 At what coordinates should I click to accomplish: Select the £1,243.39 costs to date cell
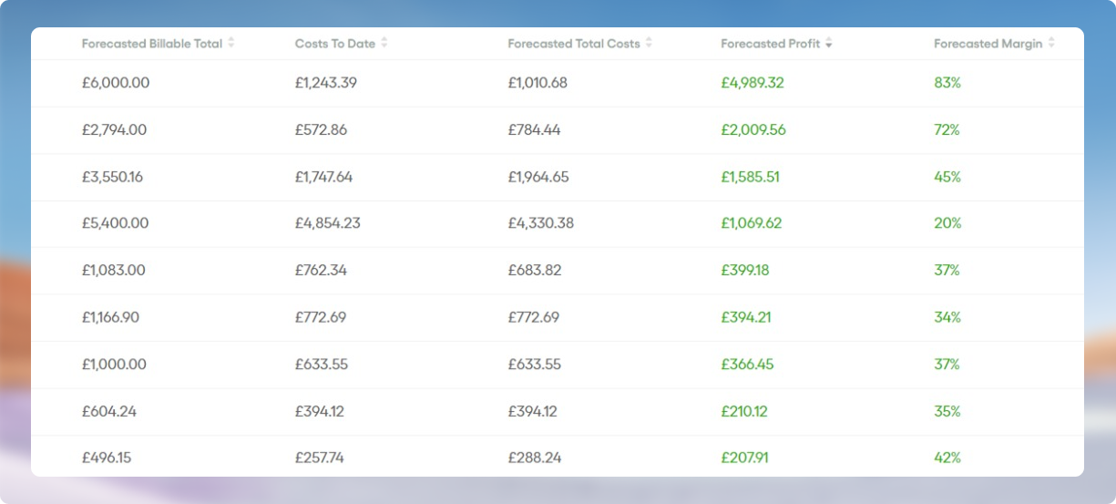pos(326,83)
